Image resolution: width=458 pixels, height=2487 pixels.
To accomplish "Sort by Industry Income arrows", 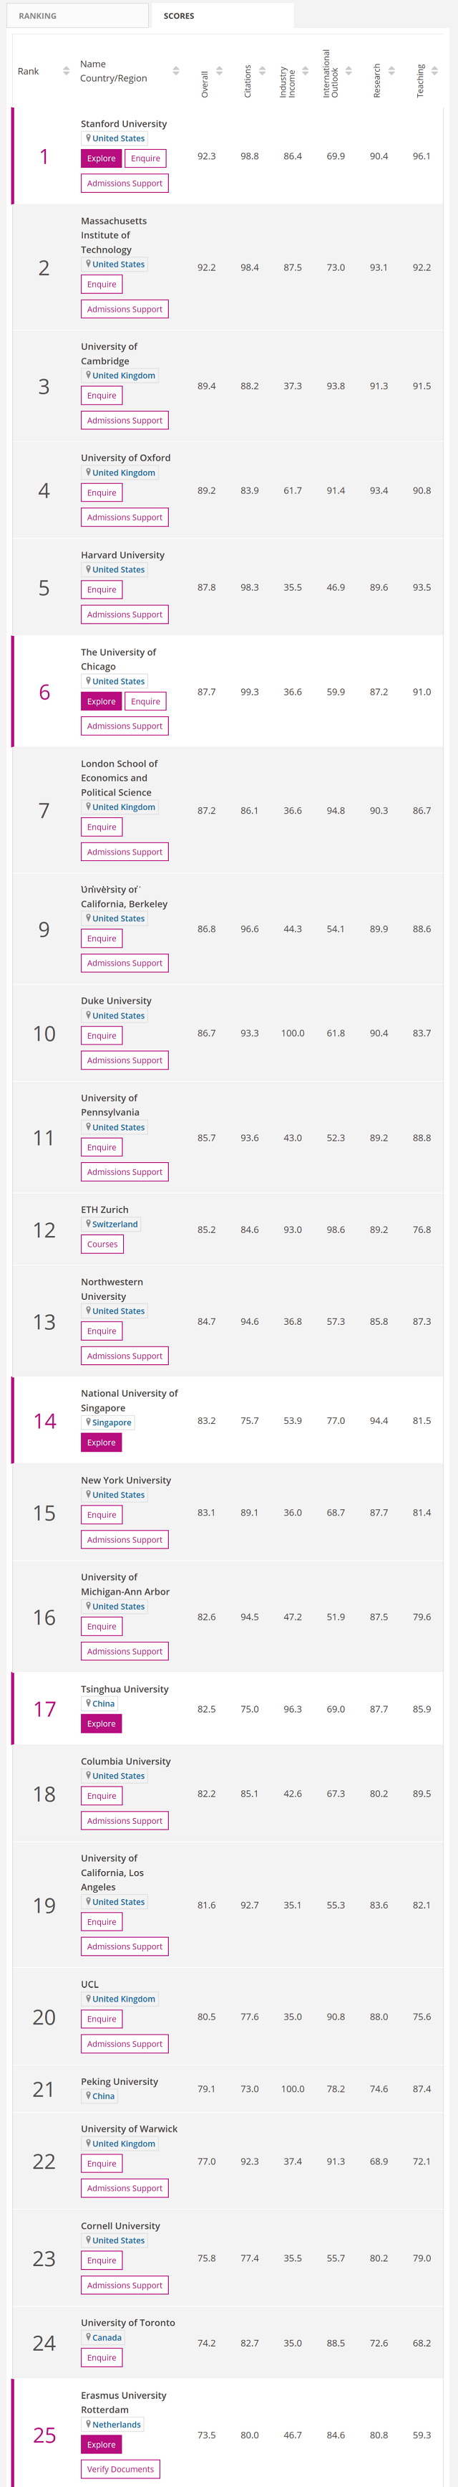I will pyautogui.click(x=305, y=72).
